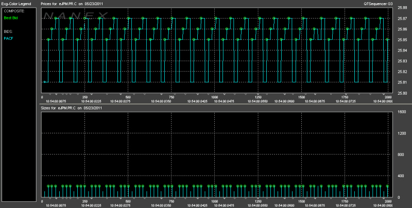412x208 pixels.
Task: Click the 800 size axis label
Action: tap(401, 154)
